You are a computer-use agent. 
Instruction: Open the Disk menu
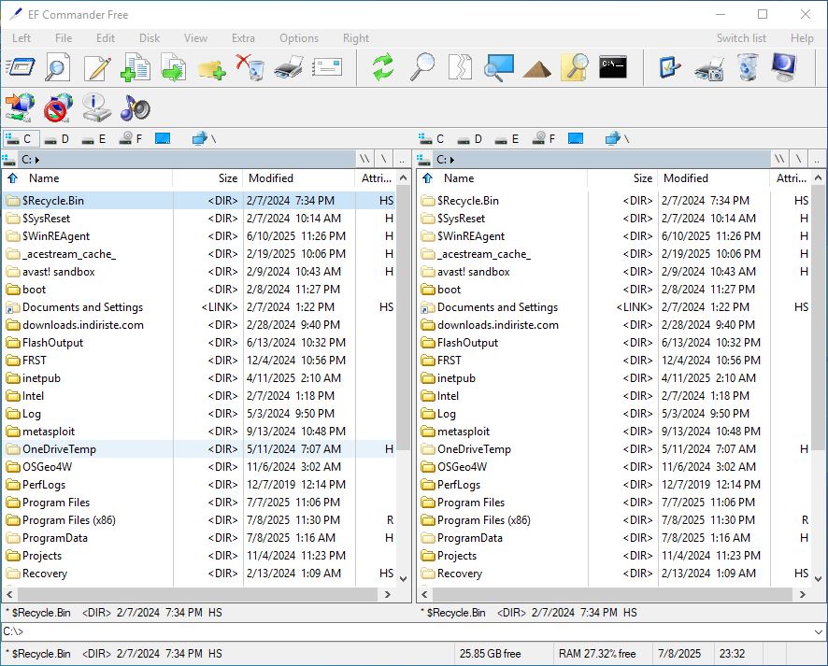150,38
